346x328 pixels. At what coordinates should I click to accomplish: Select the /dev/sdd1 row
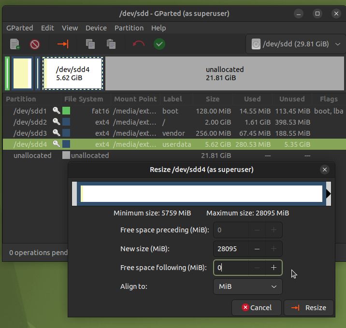pos(174,111)
